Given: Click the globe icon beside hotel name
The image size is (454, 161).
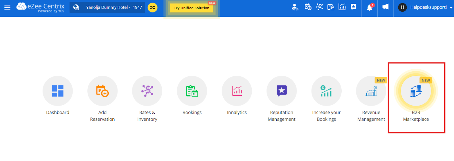Looking at the screenshot, I should coord(76,7).
